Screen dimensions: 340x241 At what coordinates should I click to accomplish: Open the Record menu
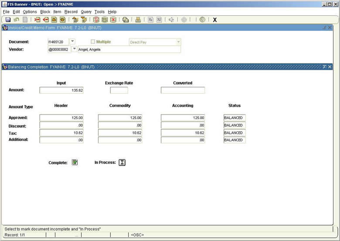pyautogui.click(x=71, y=12)
